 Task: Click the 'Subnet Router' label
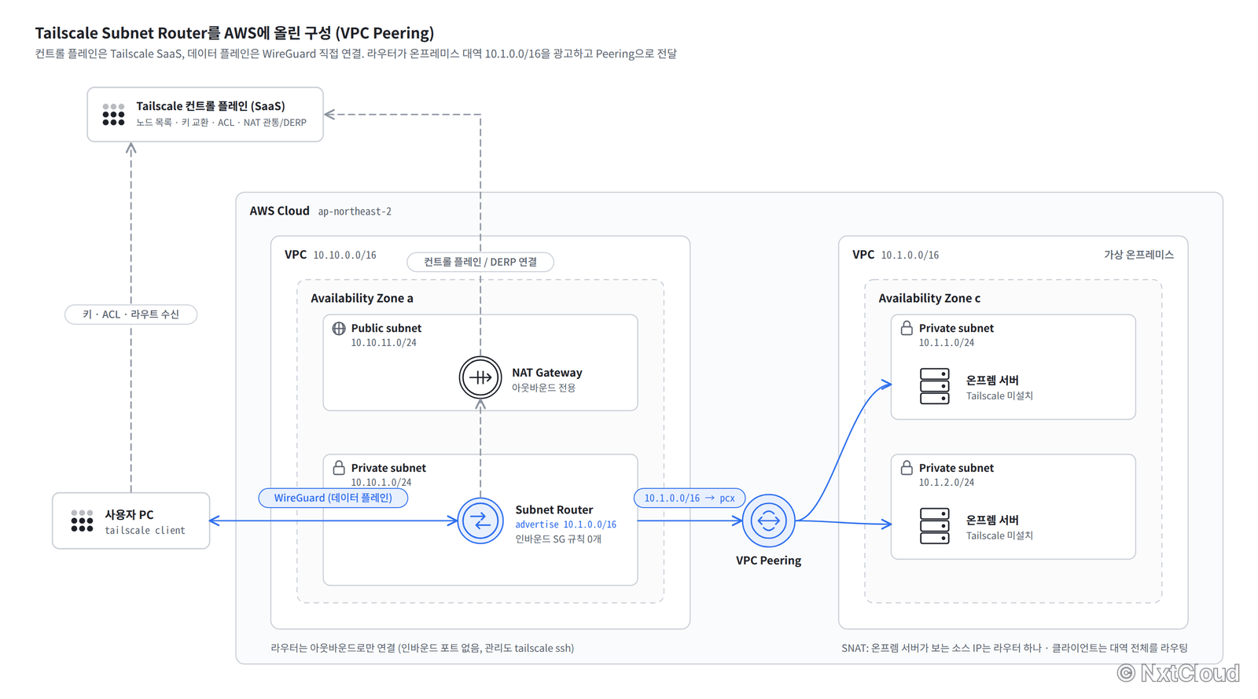[554, 510]
